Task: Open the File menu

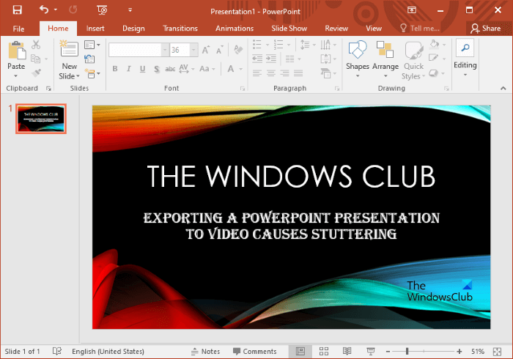Action: (x=18, y=29)
